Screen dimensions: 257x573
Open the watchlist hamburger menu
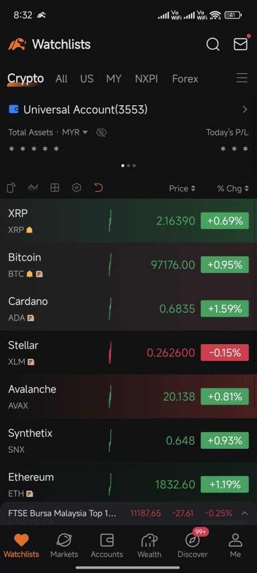[x=242, y=78]
